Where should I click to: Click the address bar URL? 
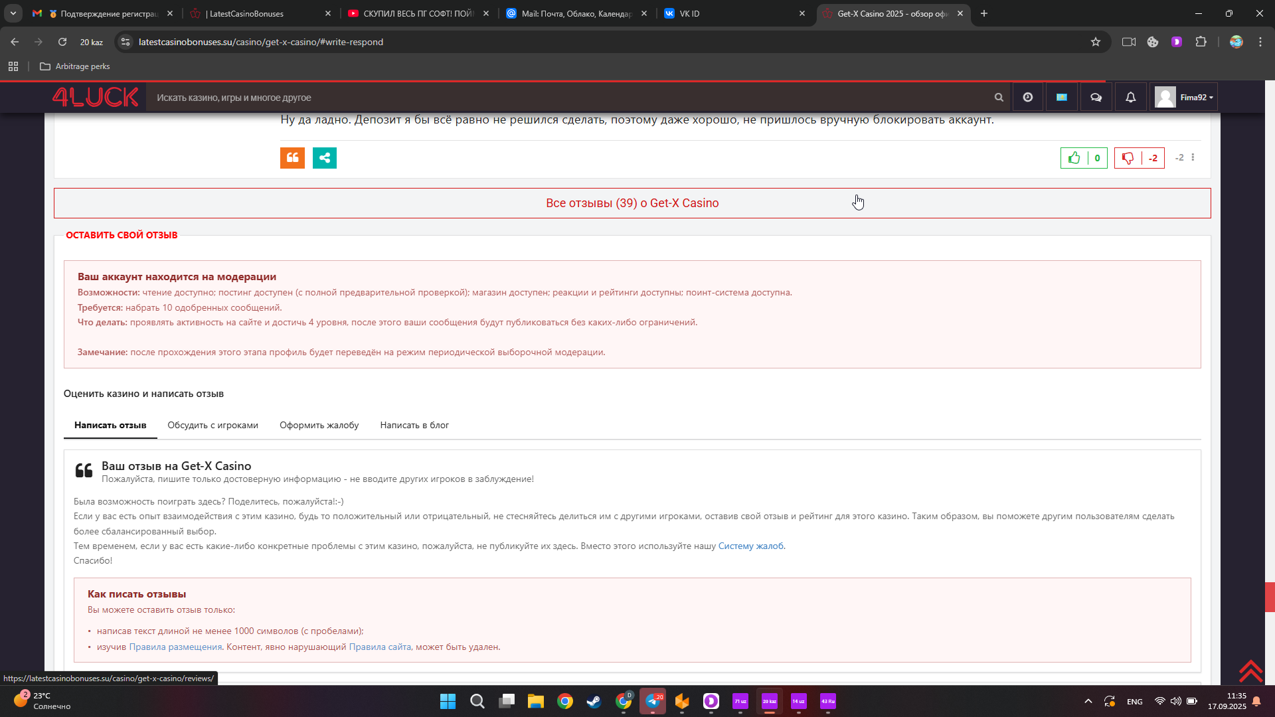[261, 42]
